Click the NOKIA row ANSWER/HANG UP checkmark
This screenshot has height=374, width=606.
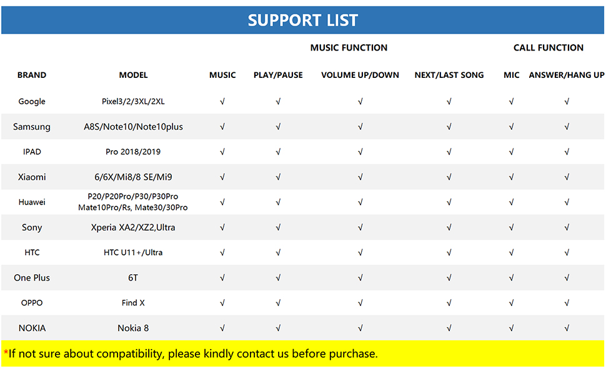567,328
